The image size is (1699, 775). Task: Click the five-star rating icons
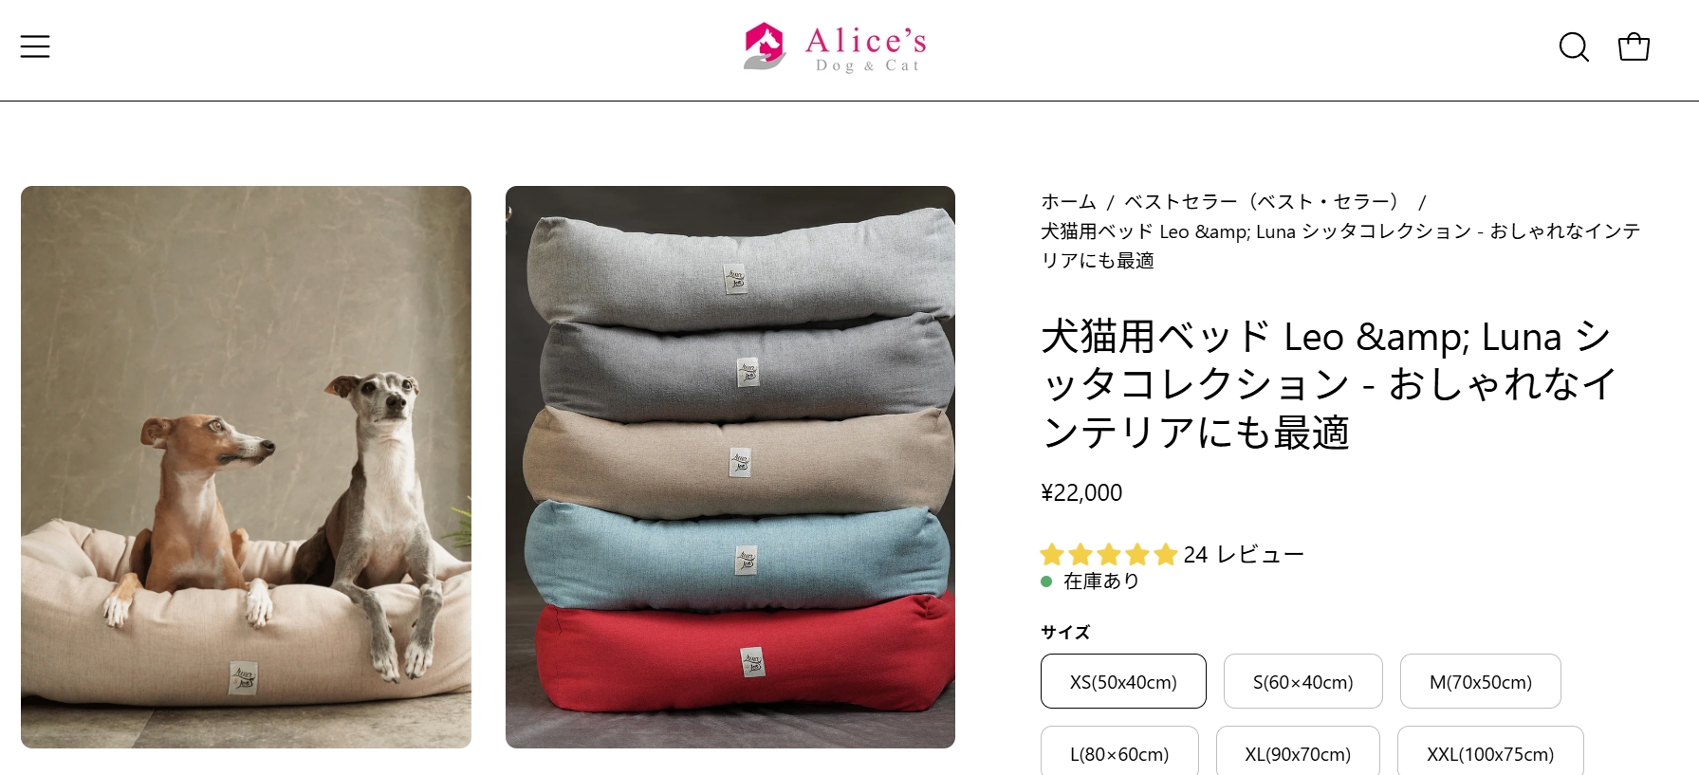point(1109,554)
